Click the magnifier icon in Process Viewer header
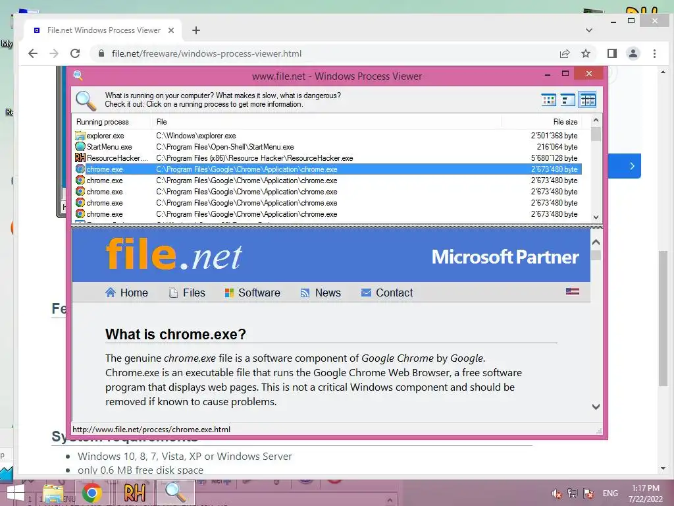Screen dimensions: 674x506 [x=86, y=101]
